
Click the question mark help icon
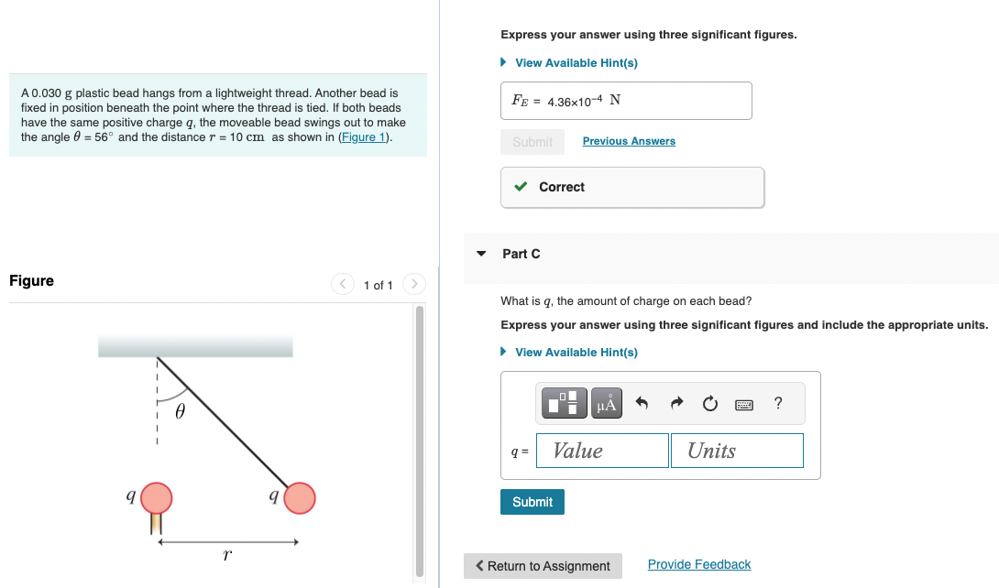click(777, 403)
